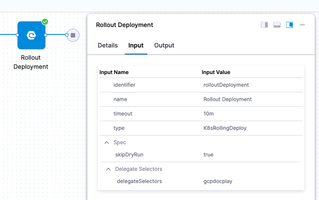Switch to the Details tab

(x=107, y=45)
